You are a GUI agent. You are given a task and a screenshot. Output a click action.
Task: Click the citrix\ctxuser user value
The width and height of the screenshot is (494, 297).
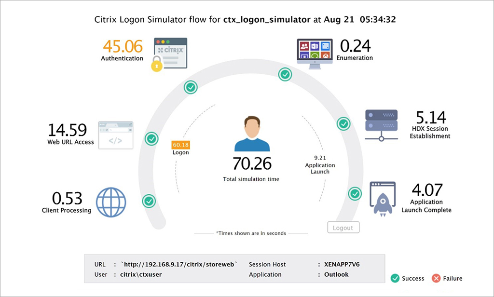pyautogui.click(x=141, y=274)
